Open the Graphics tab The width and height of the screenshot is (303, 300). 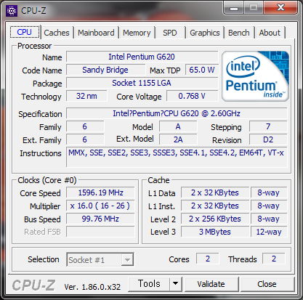(205, 33)
